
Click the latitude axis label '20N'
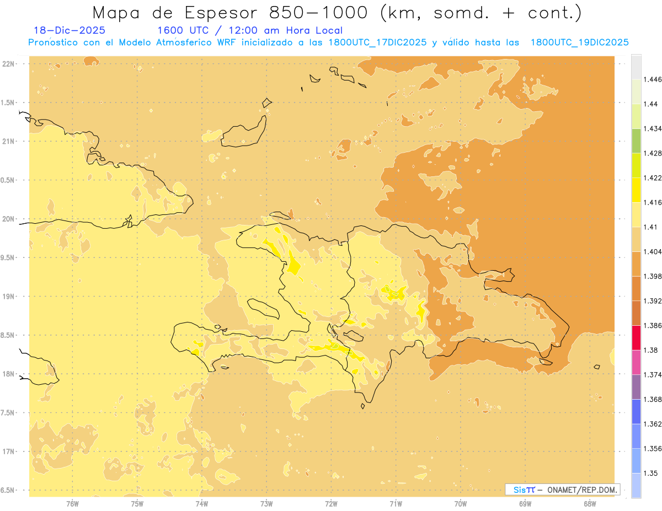pyautogui.click(x=9, y=219)
